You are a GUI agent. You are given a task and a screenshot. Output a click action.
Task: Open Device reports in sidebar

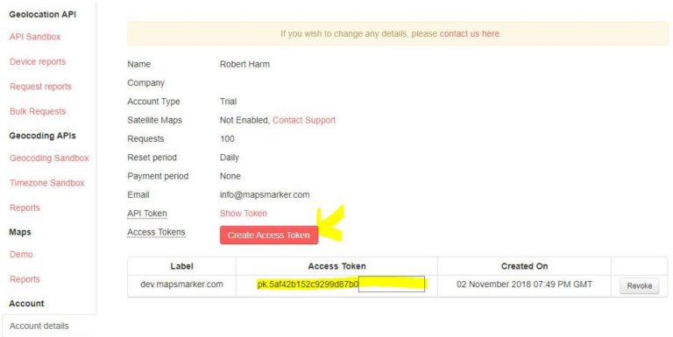(38, 62)
